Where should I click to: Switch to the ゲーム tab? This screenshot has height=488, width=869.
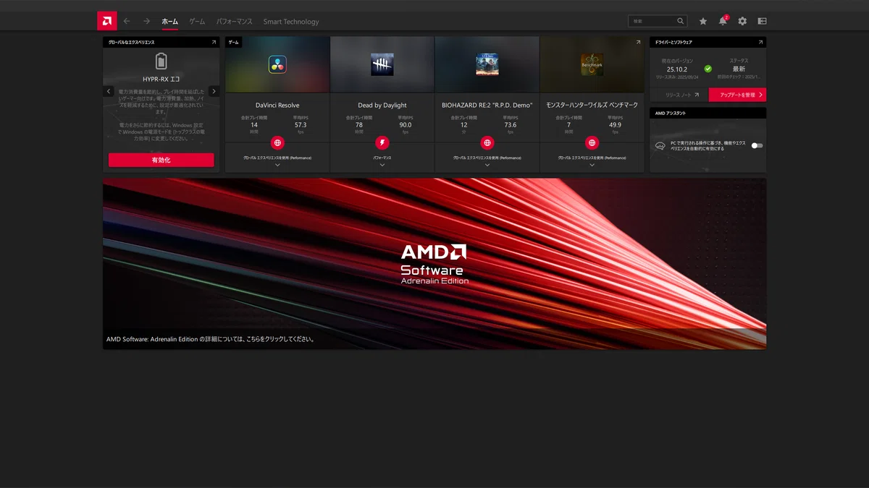click(197, 22)
